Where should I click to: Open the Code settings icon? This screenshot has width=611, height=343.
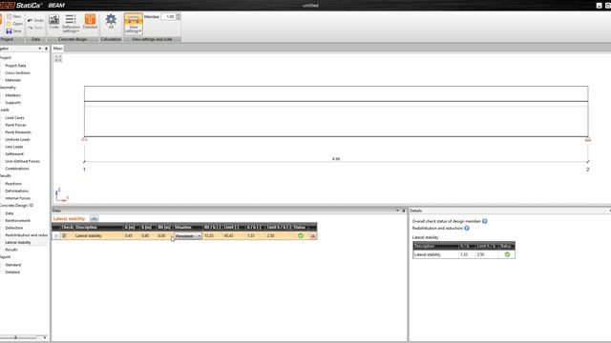54,22
